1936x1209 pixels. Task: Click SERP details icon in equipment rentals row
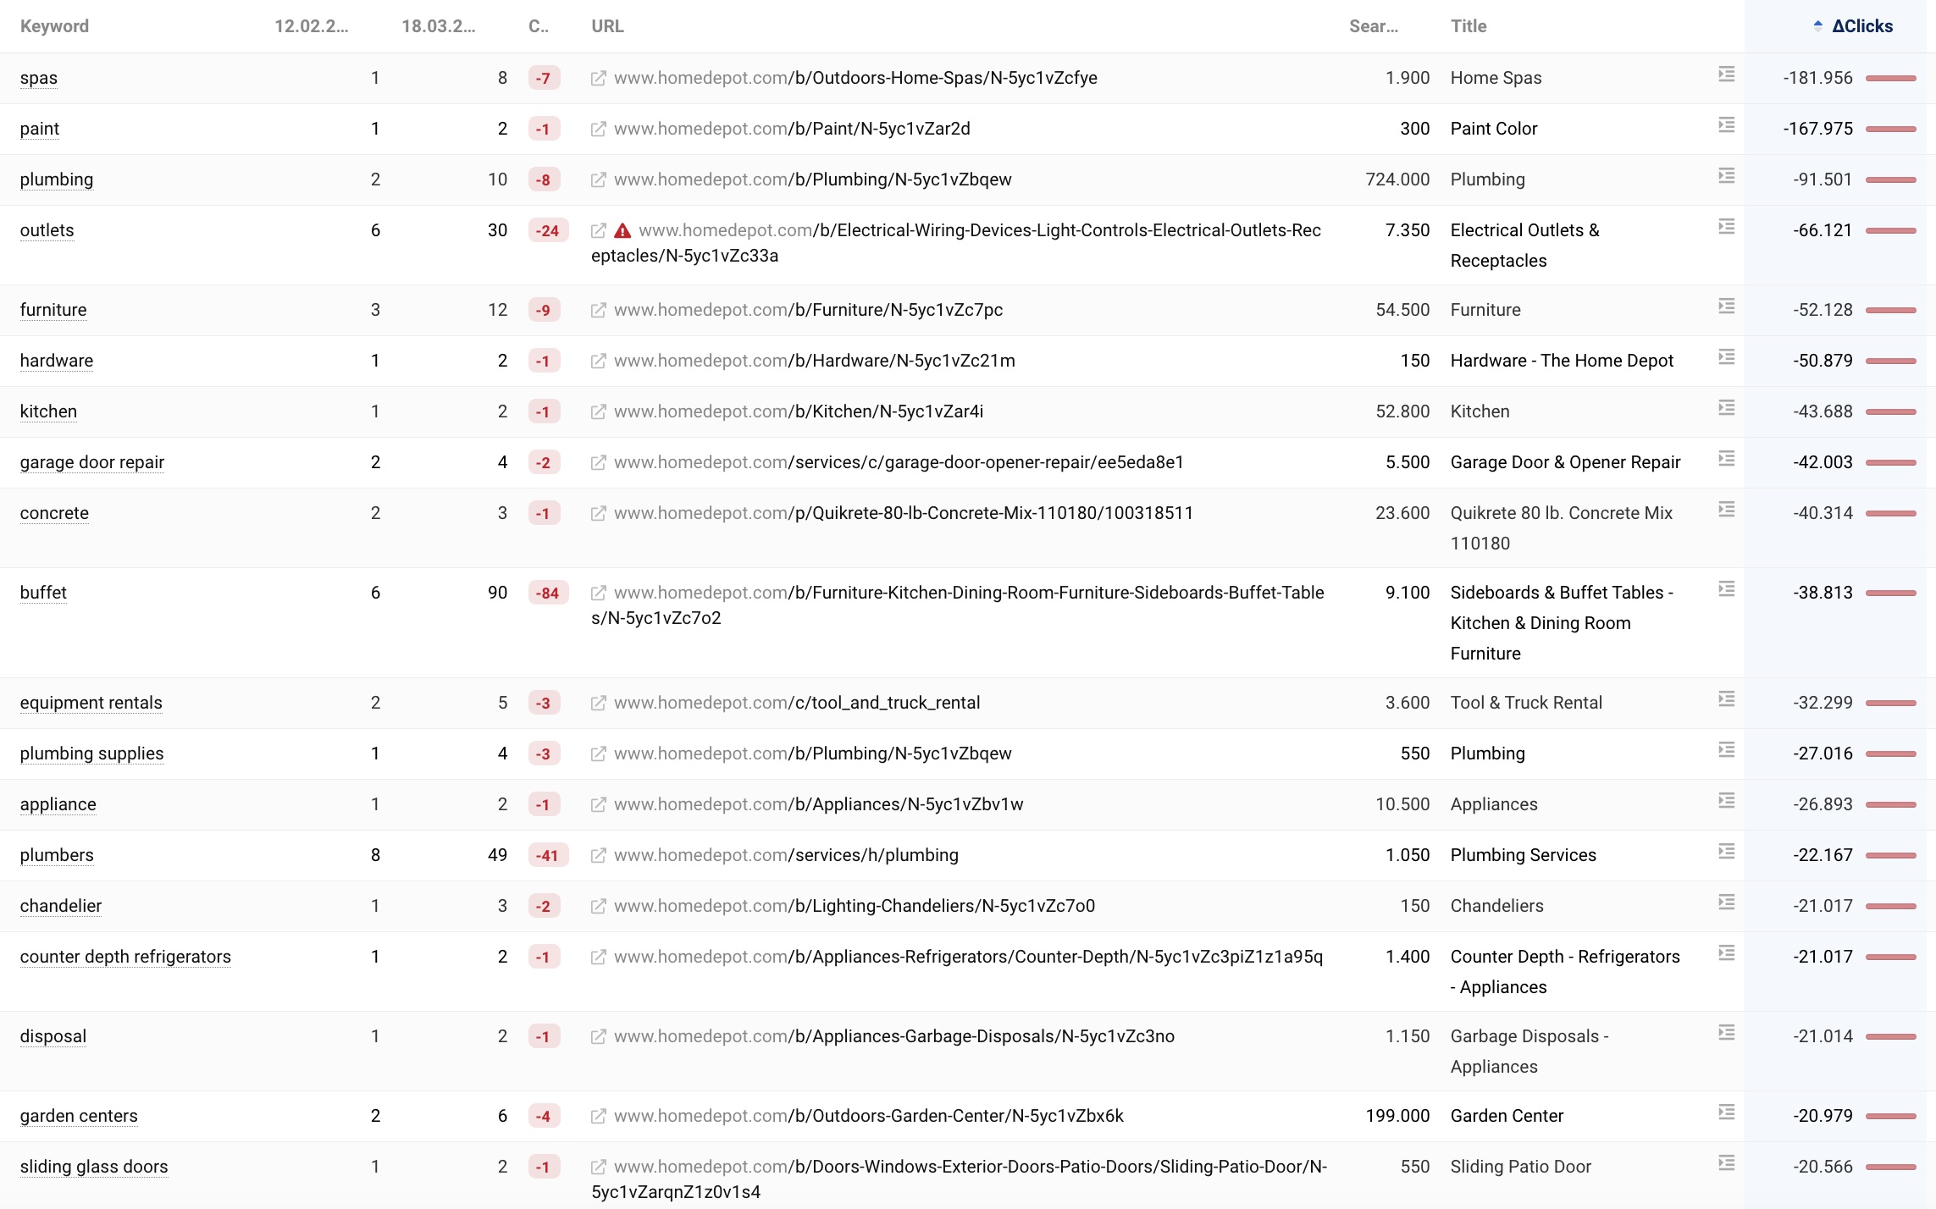[1727, 699]
